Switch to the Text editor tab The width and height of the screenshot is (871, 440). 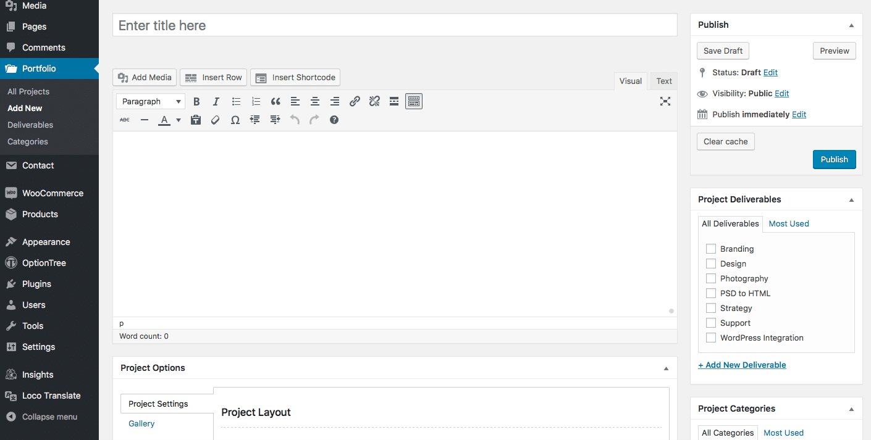pos(664,81)
